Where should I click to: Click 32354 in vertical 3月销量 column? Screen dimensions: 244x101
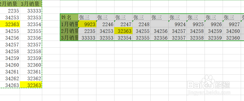31,24
